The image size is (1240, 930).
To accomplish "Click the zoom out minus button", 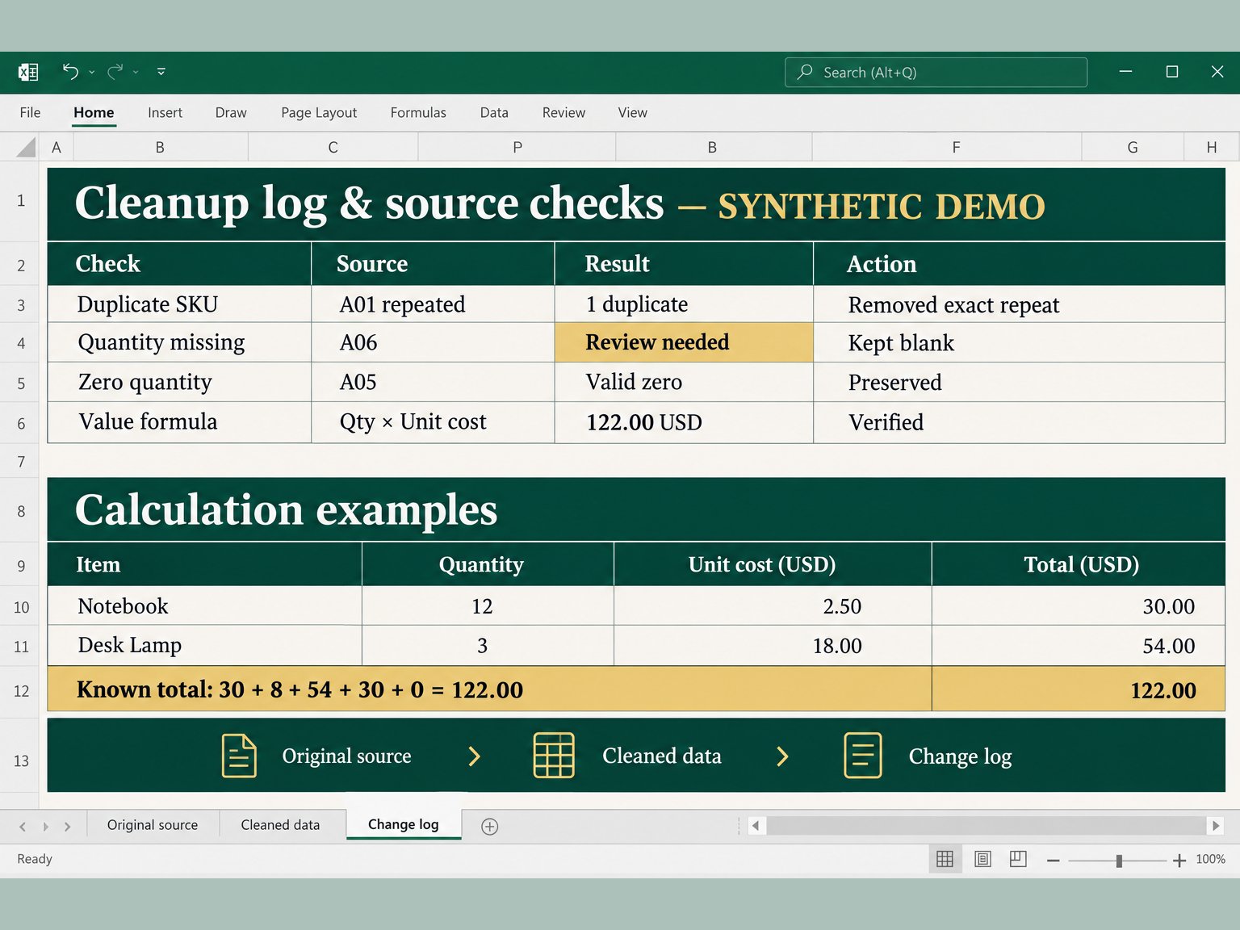I will (1053, 861).
